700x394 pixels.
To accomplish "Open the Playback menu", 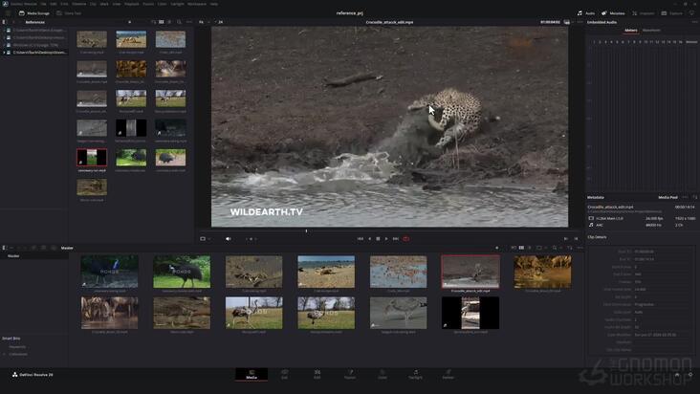I will (x=132, y=4).
